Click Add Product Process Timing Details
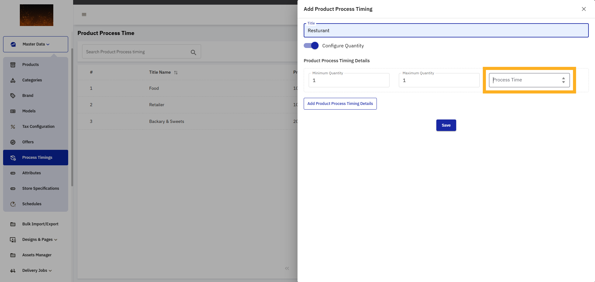This screenshot has height=282, width=595. (x=340, y=103)
